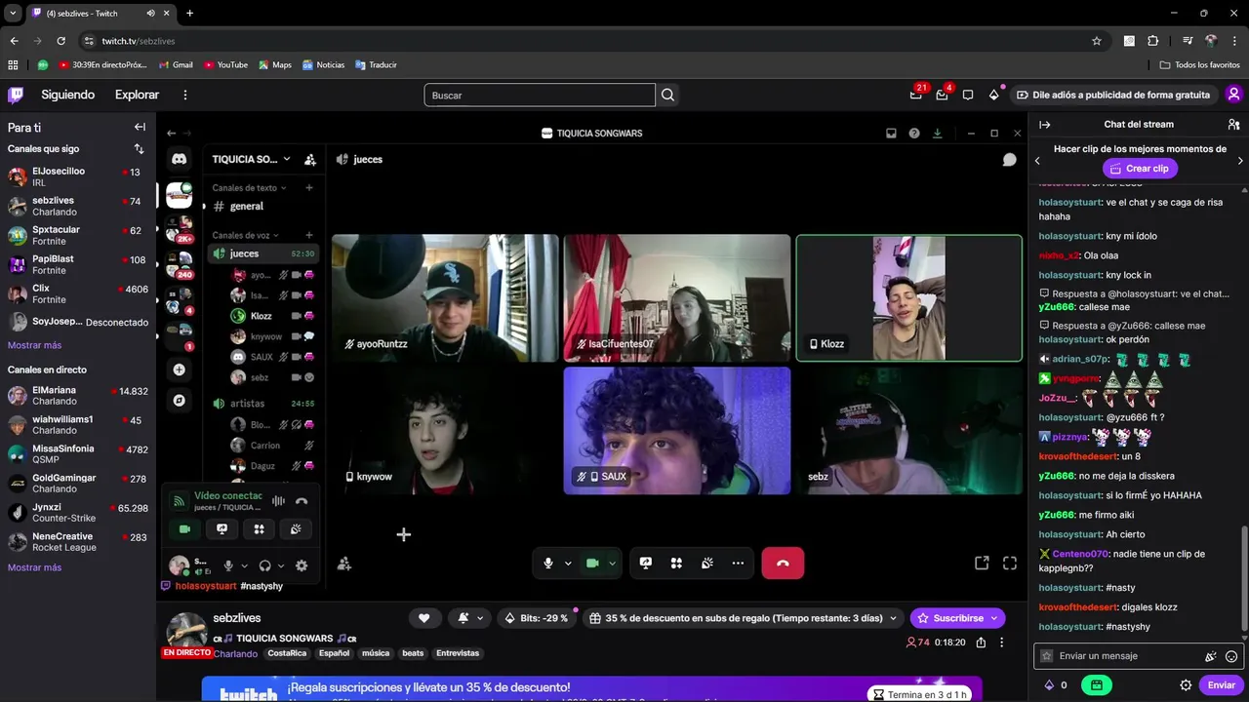
Task: Open Discord user settings gear
Action: [x=302, y=565]
